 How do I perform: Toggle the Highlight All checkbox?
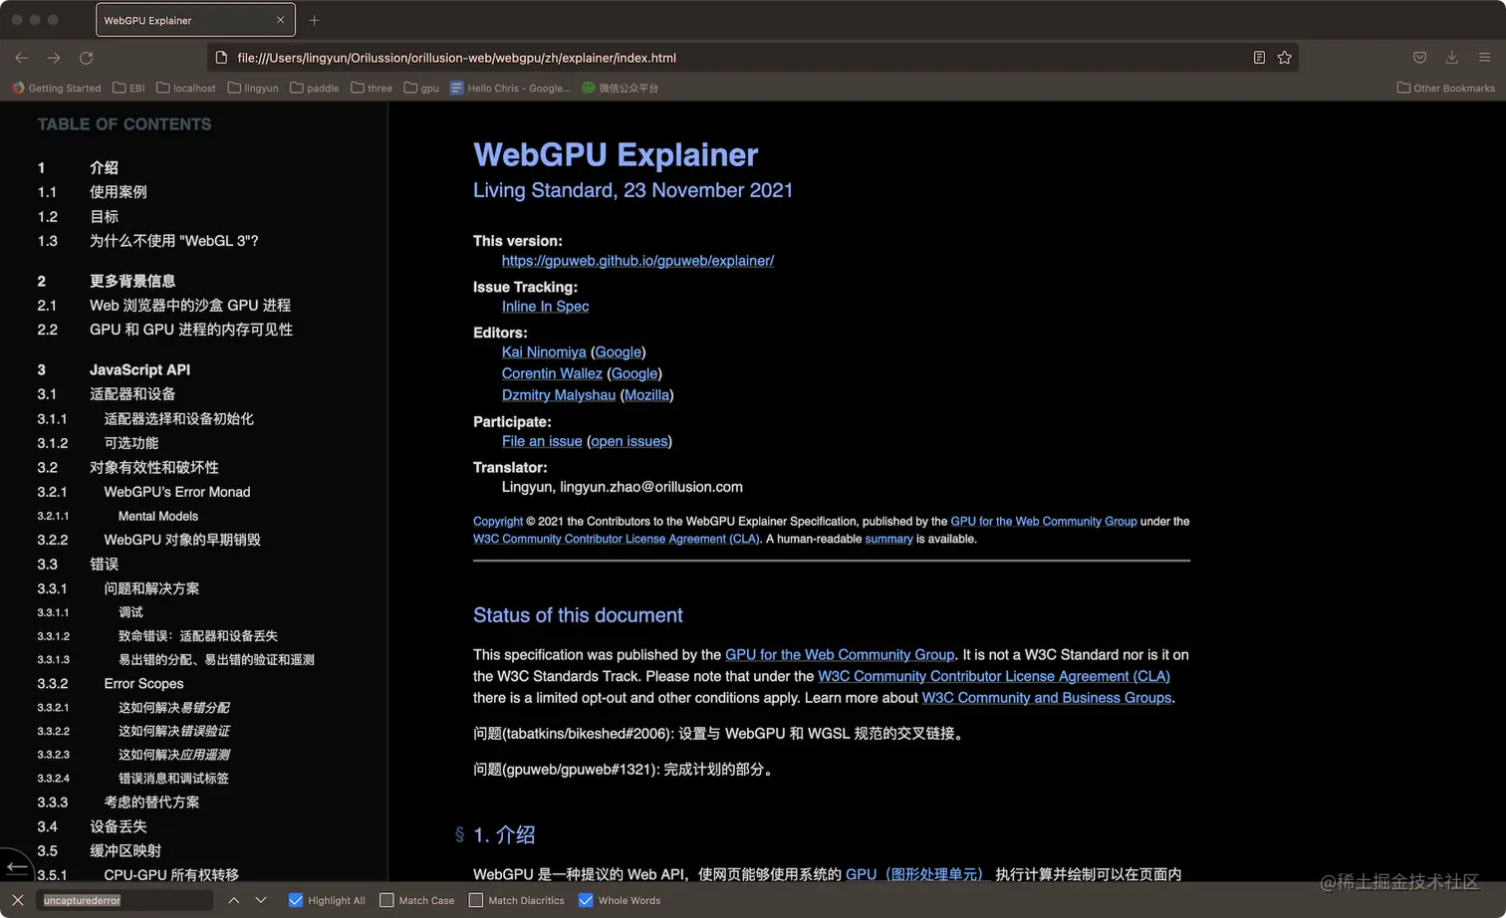coord(296,900)
